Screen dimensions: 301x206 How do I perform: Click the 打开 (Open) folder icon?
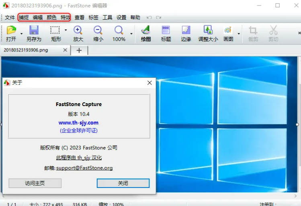pos(11,30)
